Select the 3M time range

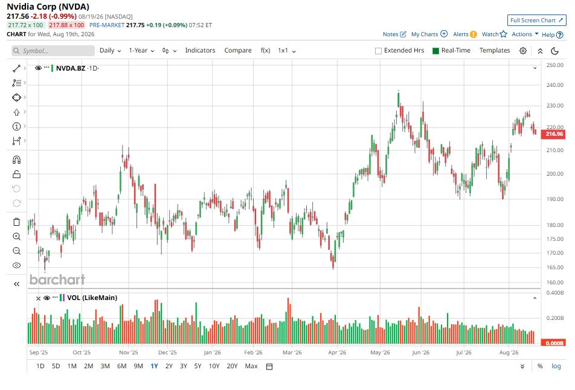[105, 366]
